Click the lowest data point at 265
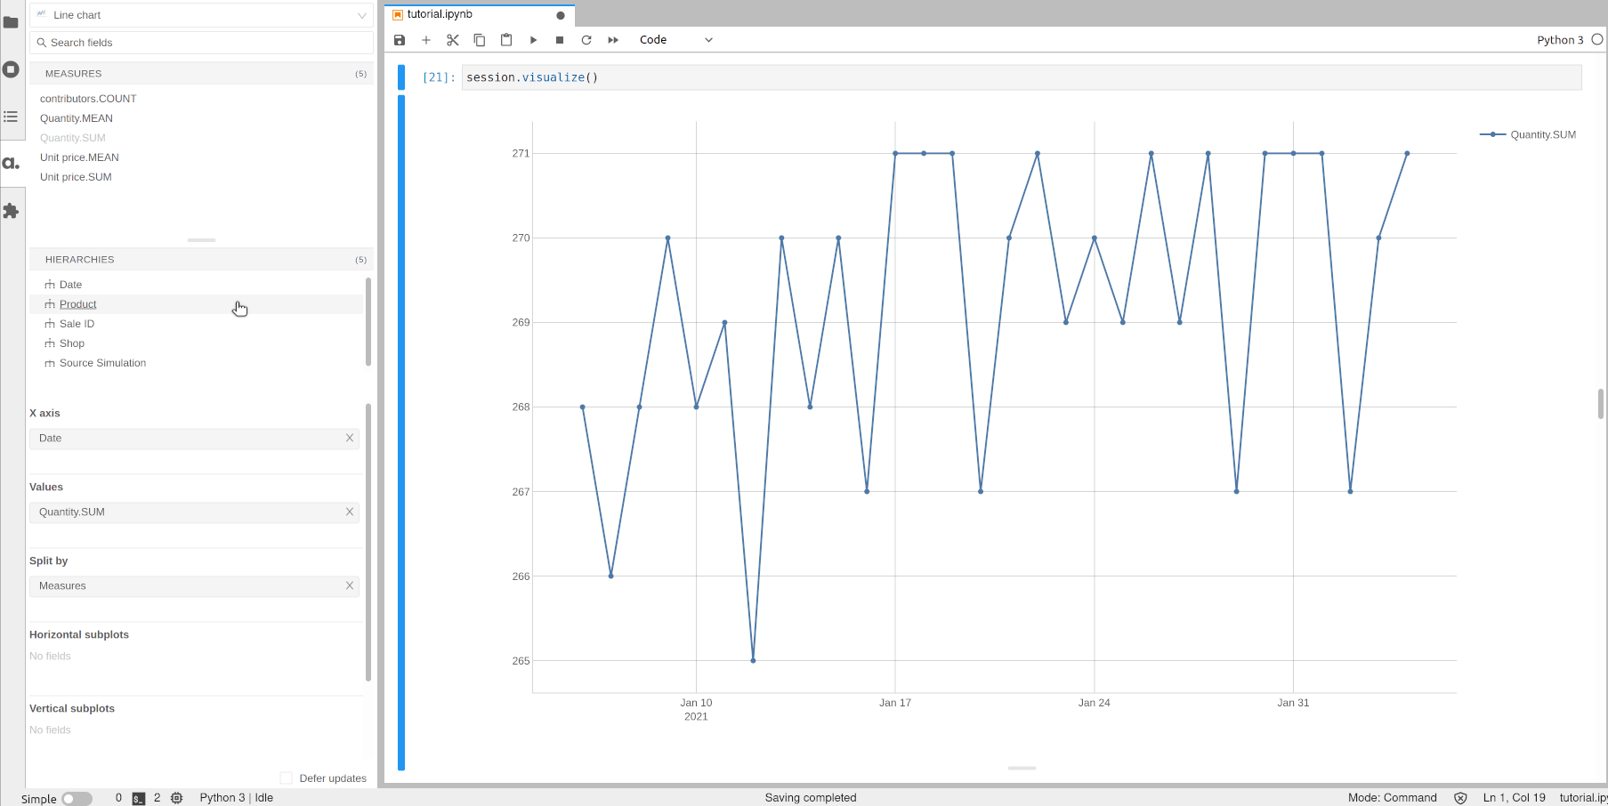 coord(753,661)
